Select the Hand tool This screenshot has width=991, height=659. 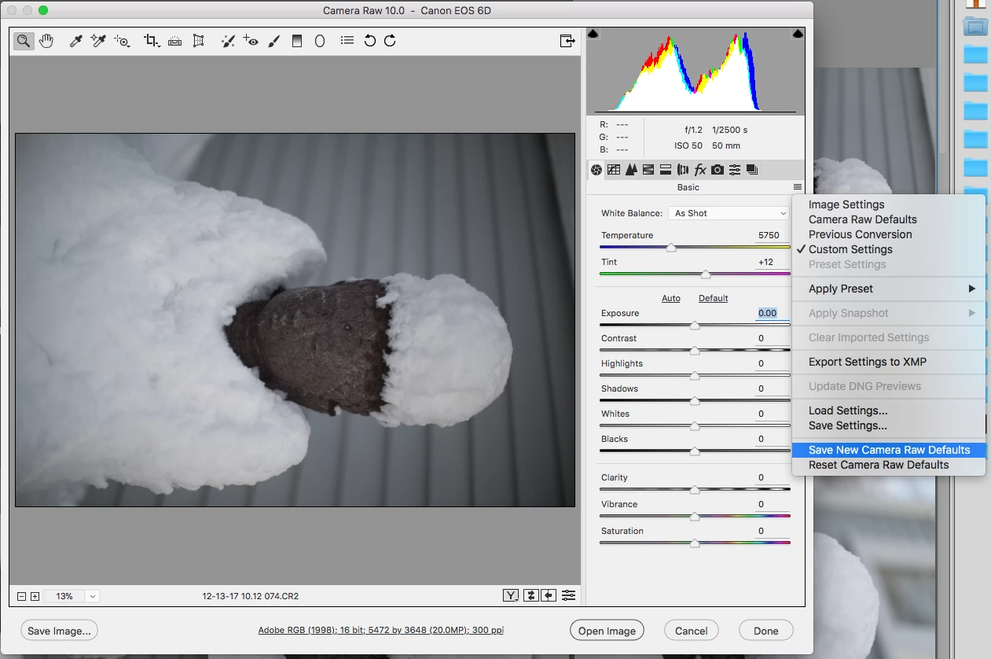(46, 41)
